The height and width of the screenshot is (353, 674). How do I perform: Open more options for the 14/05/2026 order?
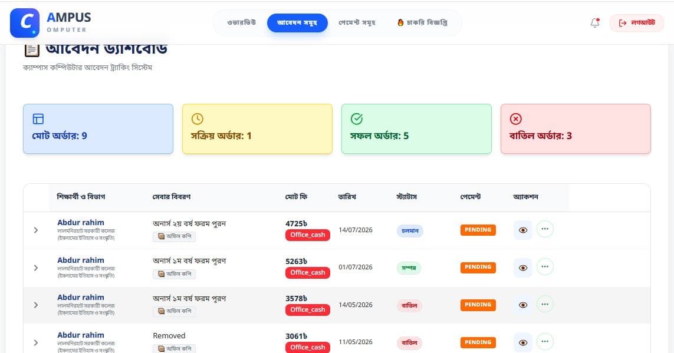coord(545,304)
